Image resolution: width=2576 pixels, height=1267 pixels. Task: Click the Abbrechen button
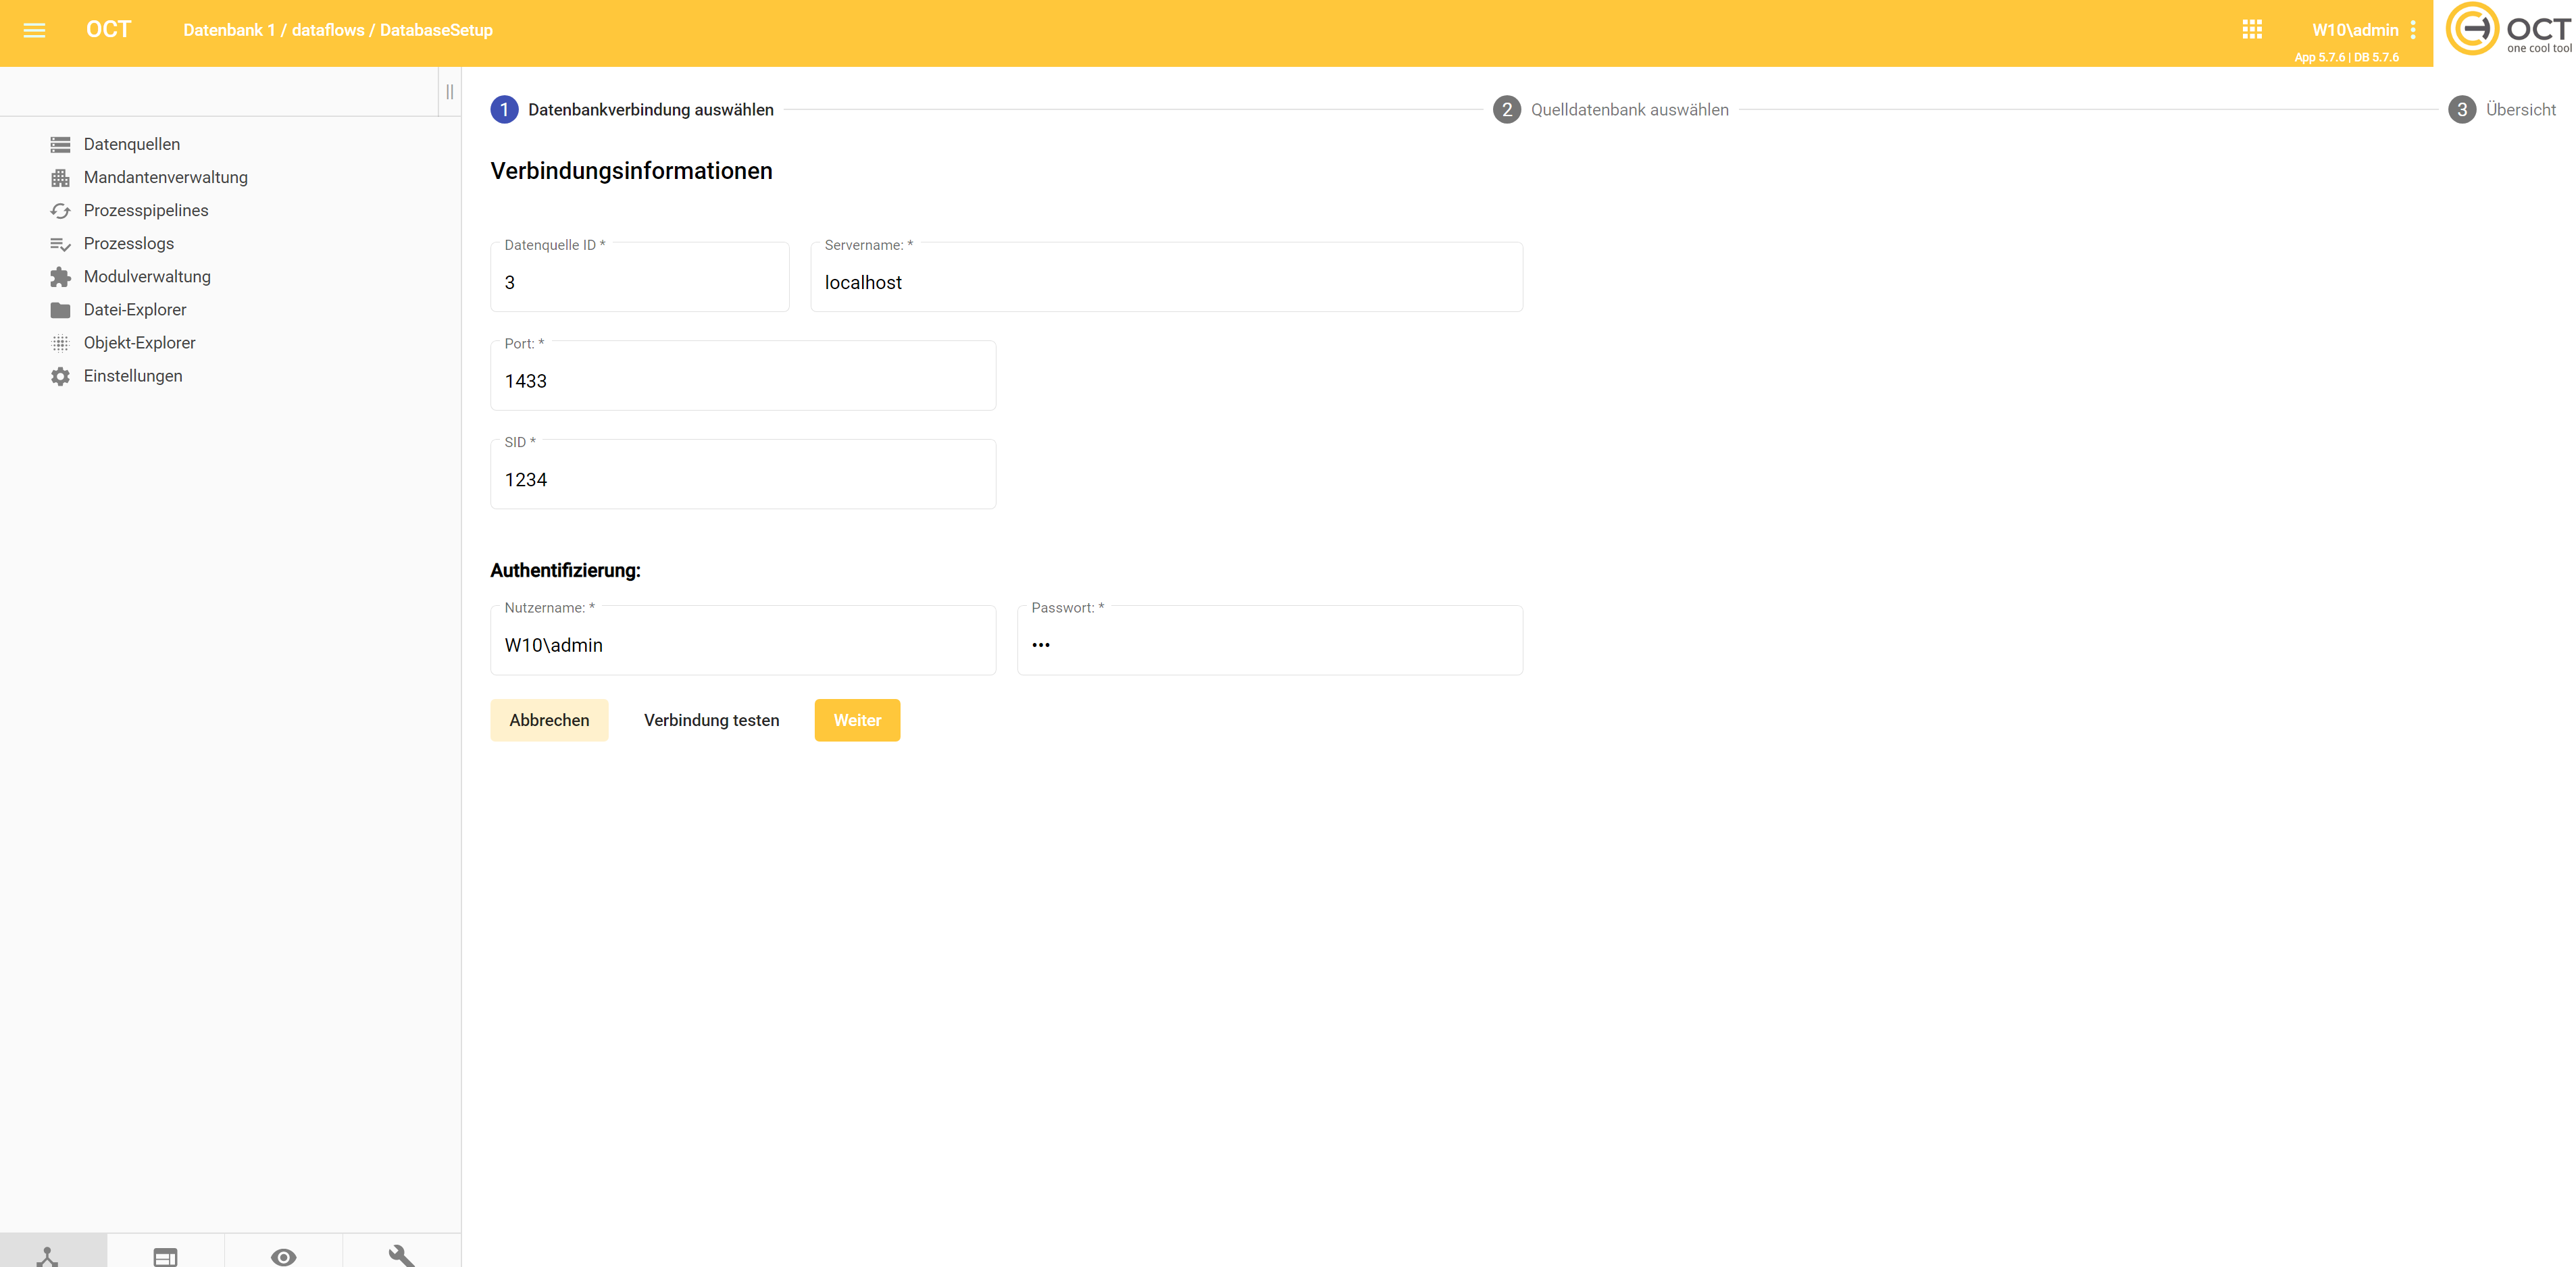point(549,720)
